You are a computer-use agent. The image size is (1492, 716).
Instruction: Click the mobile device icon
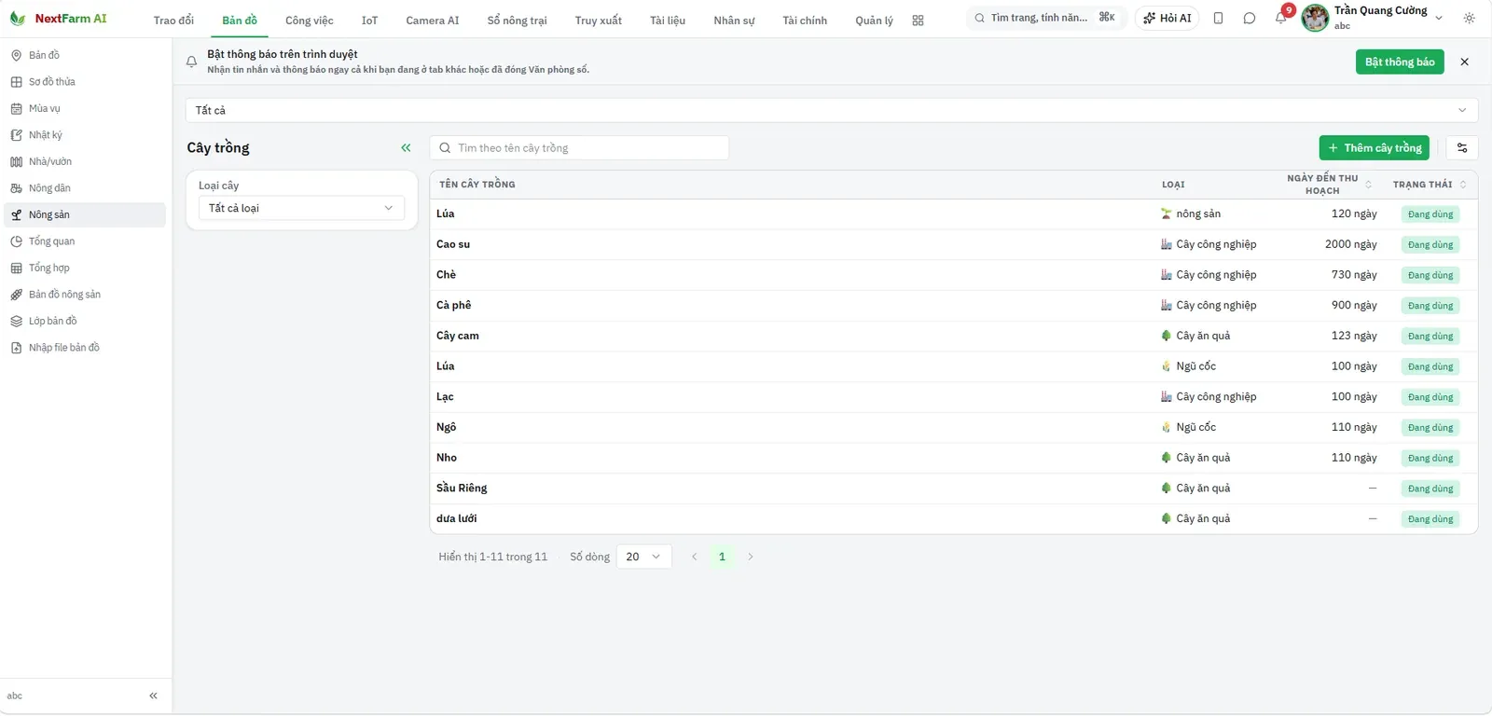[x=1218, y=19]
